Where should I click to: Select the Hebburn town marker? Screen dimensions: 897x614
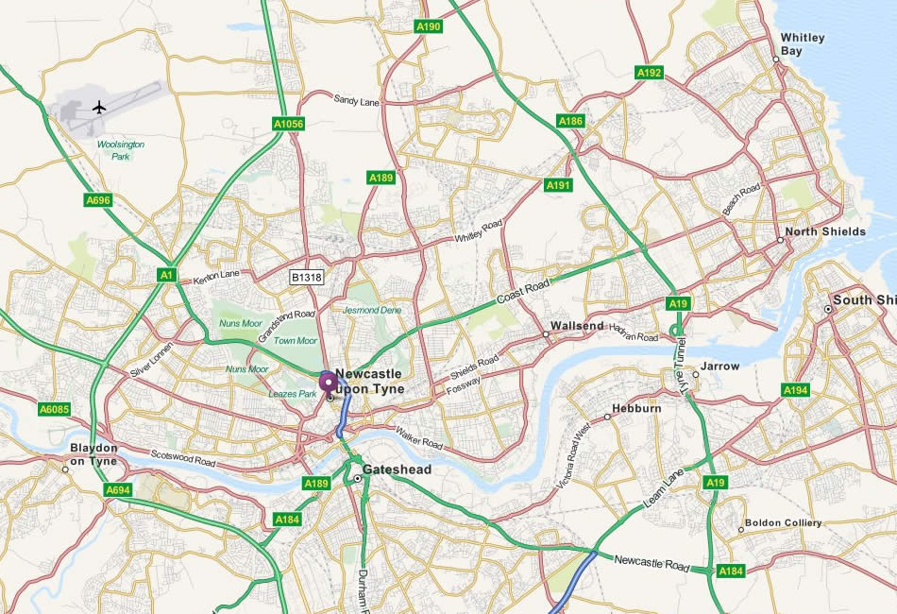[607, 418]
